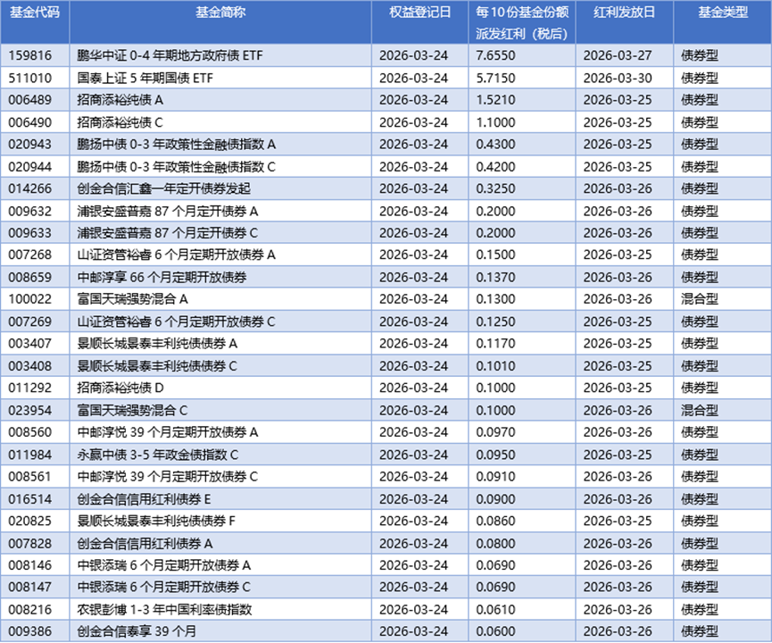The height and width of the screenshot is (643, 772).
Task: Click dividend value 0.4300
Action: (x=496, y=145)
